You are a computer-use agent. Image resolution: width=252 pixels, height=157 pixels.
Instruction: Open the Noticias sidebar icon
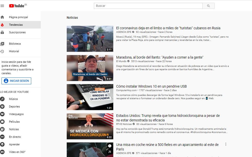click(3, 129)
